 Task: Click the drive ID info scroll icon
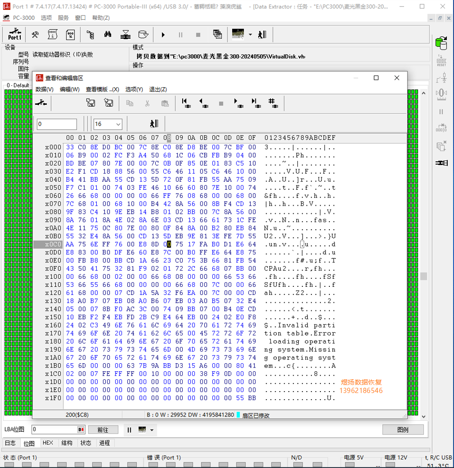52,34
